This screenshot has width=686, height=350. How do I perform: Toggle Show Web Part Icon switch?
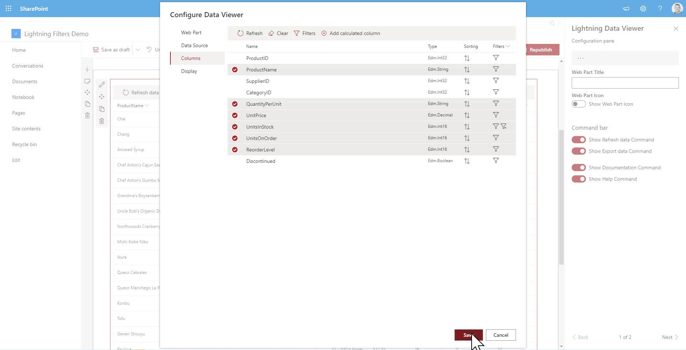tap(578, 104)
